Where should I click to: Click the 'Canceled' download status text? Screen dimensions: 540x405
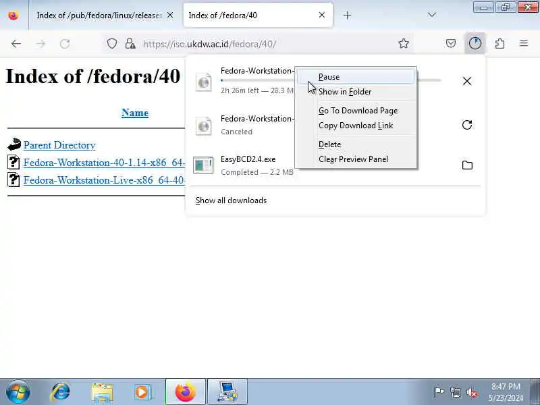coord(236,132)
